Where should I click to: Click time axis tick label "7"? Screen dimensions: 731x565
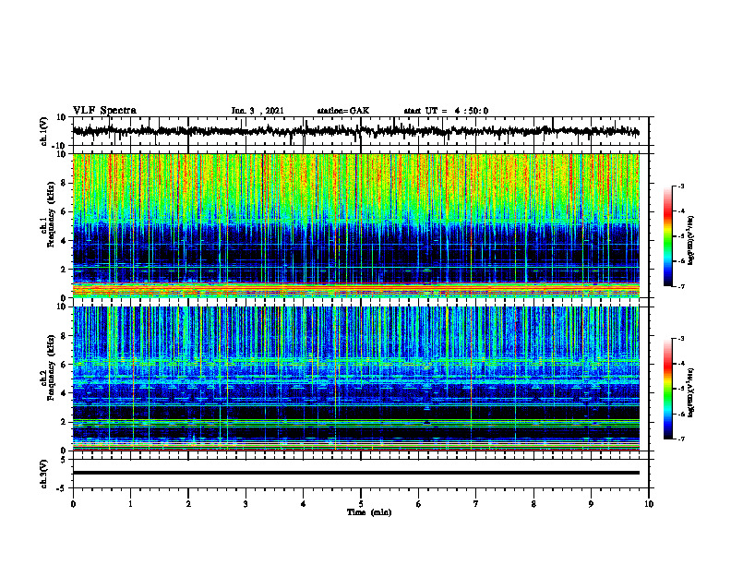pyautogui.click(x=476, y=504)
